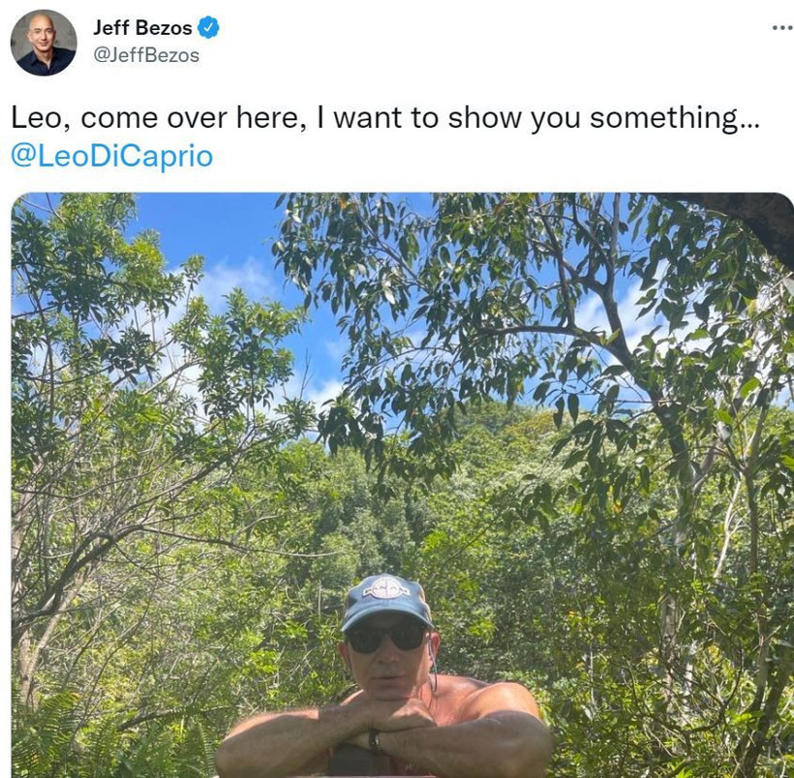Click the man's folded hands under chin
The image size is (794, 778).
tap(391, 718)
